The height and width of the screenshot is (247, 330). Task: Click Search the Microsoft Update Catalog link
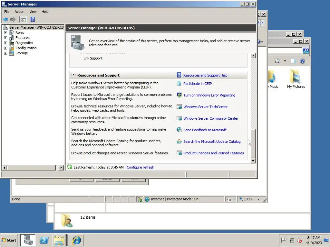(212, 142)
